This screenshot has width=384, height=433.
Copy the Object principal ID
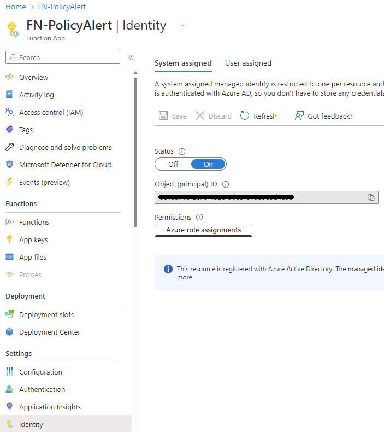371,197
